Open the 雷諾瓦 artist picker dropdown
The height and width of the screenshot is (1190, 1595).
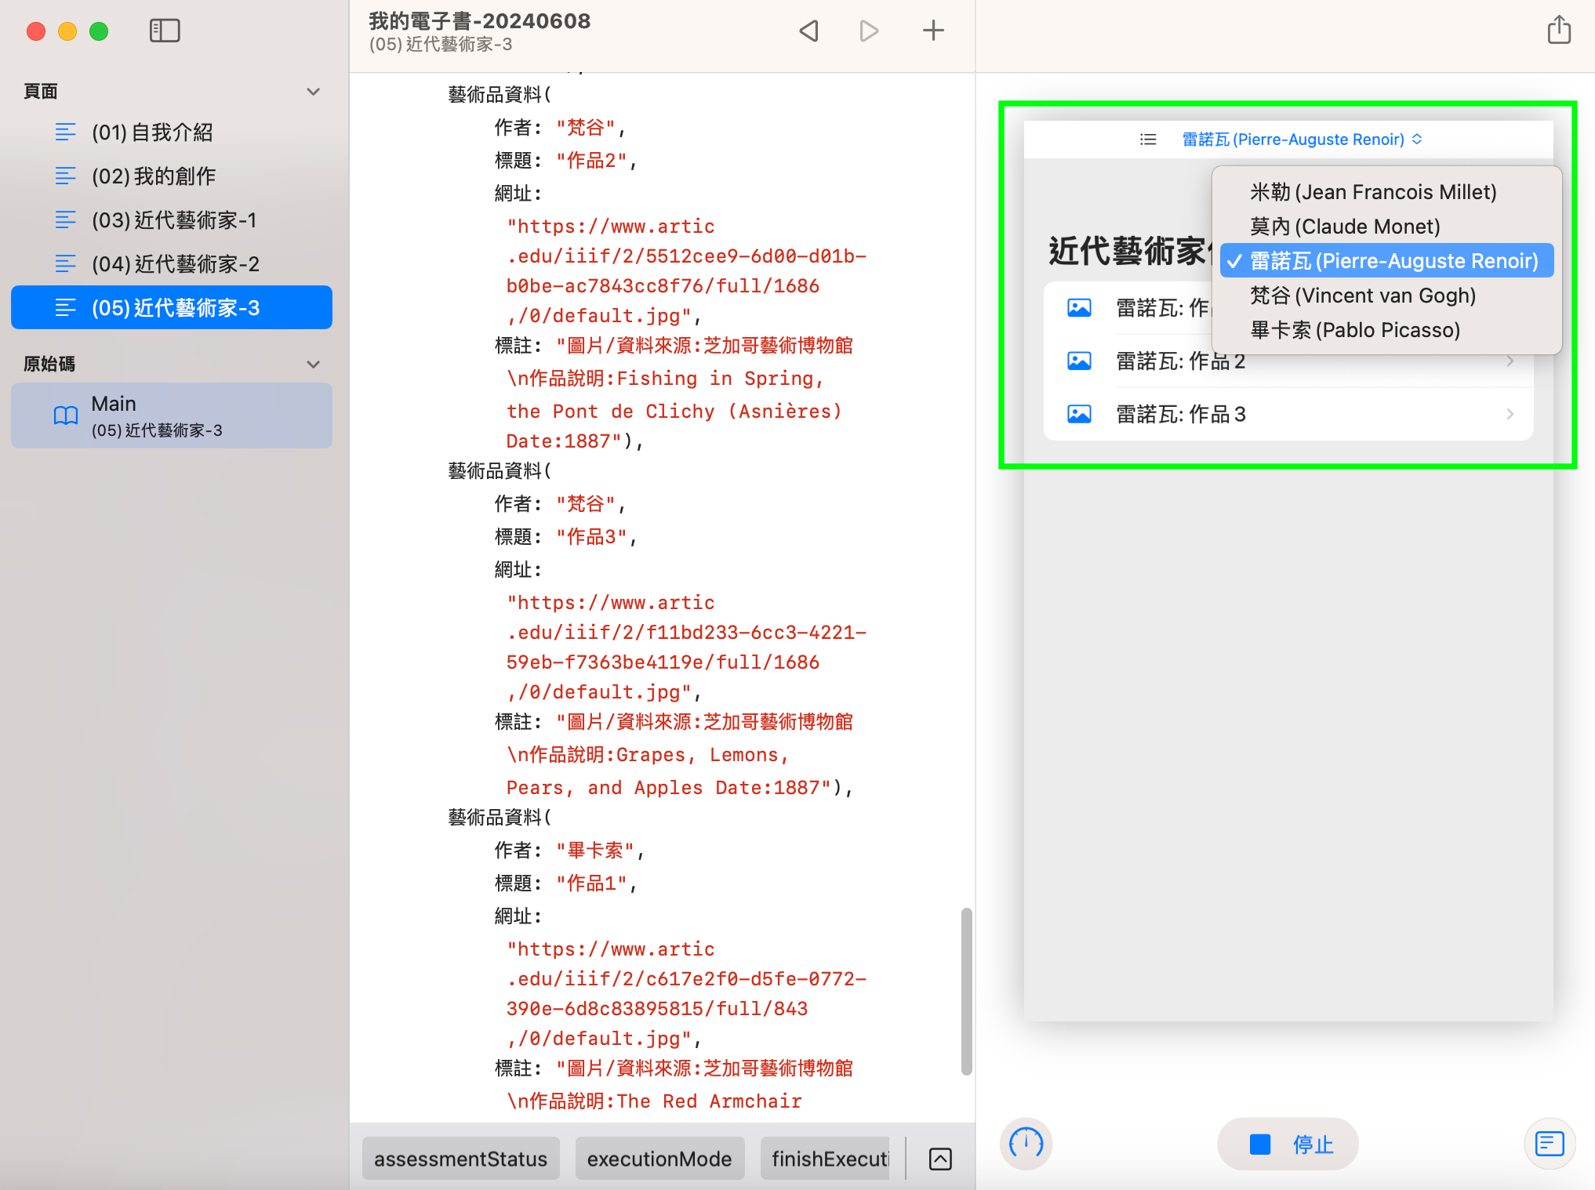(x=1302, y=140)
